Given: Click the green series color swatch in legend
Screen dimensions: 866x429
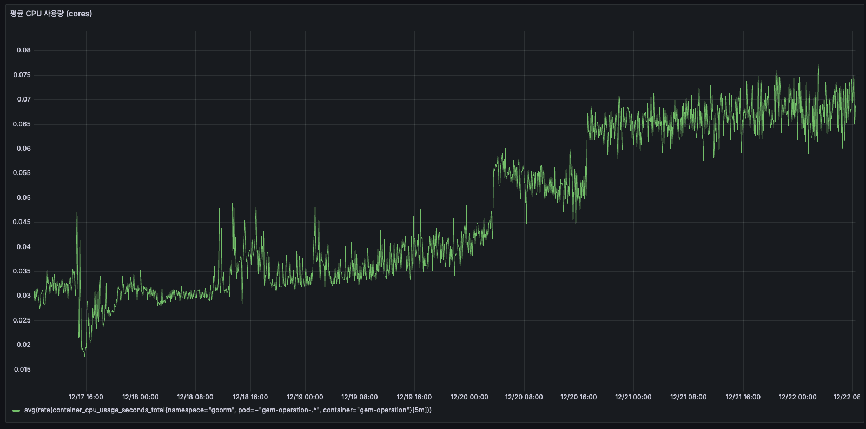Looking at the screenshot, I should [x=16, y=411].
